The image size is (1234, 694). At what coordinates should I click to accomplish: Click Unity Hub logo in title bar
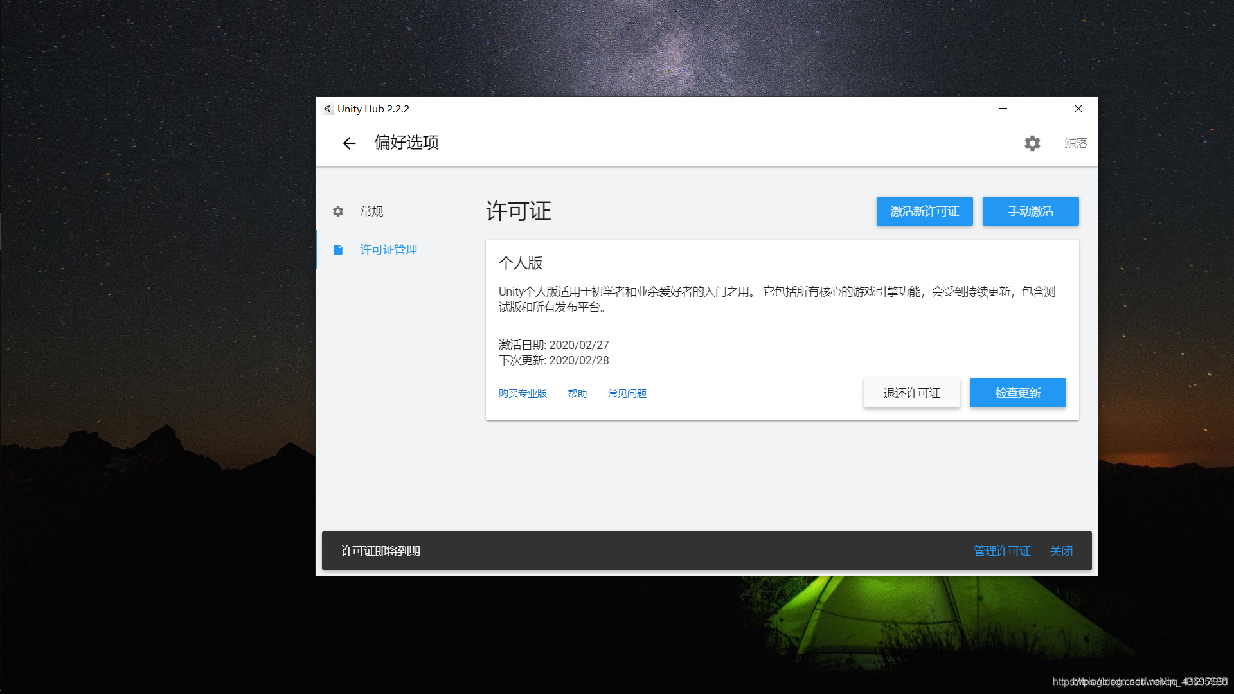tap(328, 109)
